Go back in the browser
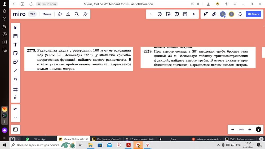The image size is (265, 149). (14, 4)
